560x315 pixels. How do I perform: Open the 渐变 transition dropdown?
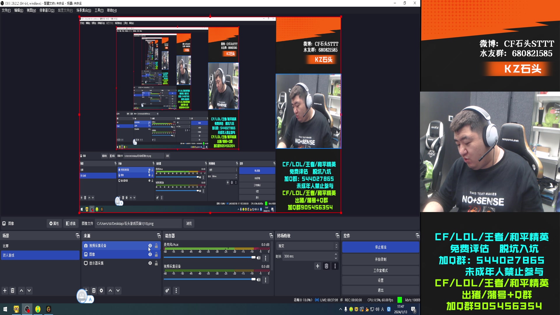(307, 246)
